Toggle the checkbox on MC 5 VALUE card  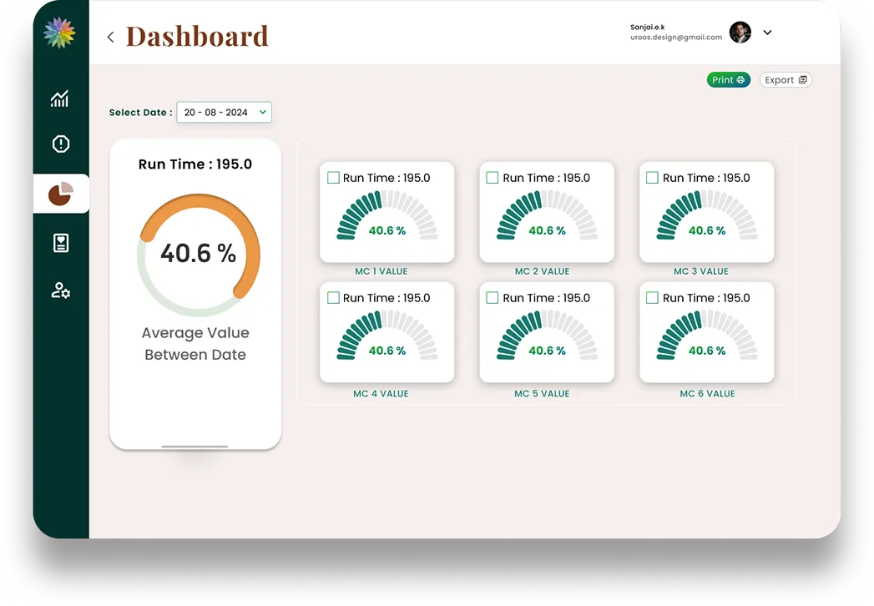pyautogui.click(x=493, y=297)
